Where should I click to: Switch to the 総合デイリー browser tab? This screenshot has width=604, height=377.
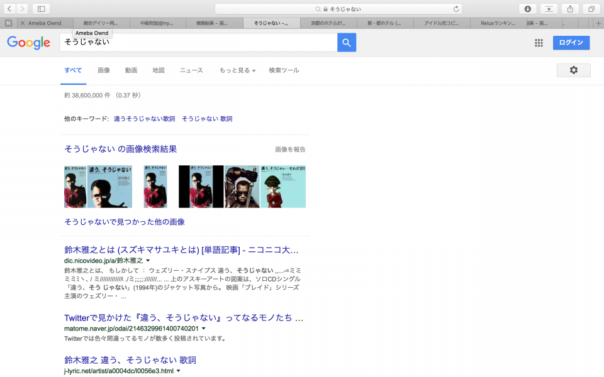(101, 23)
